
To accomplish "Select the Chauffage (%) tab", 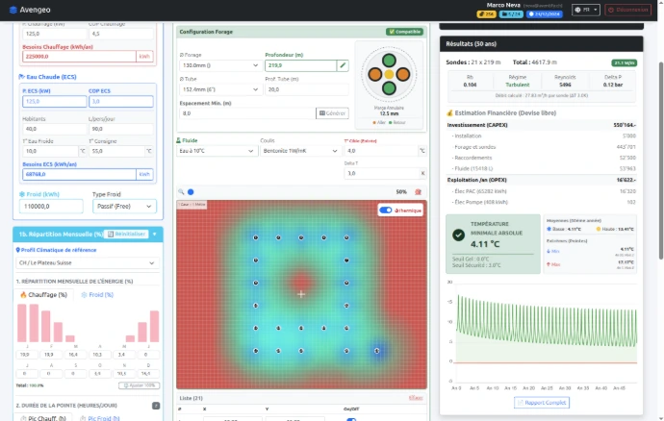I will 44,295.
